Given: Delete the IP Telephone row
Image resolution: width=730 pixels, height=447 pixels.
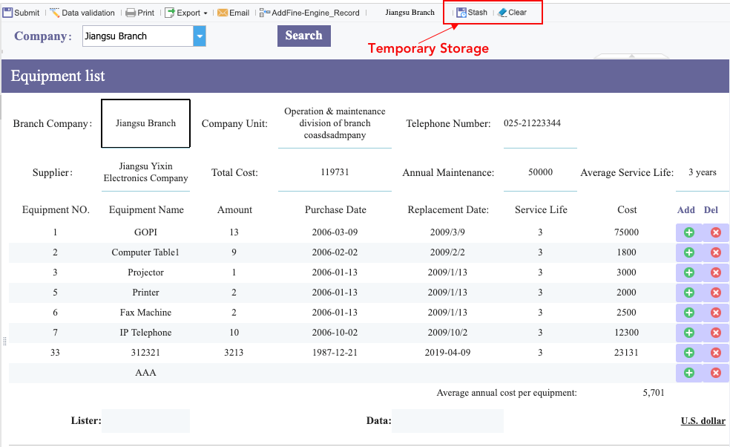Looking at the screenshot, I should tap(716, 333).
